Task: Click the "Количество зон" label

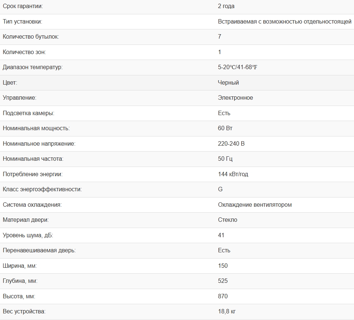Action: pos(24,52)
